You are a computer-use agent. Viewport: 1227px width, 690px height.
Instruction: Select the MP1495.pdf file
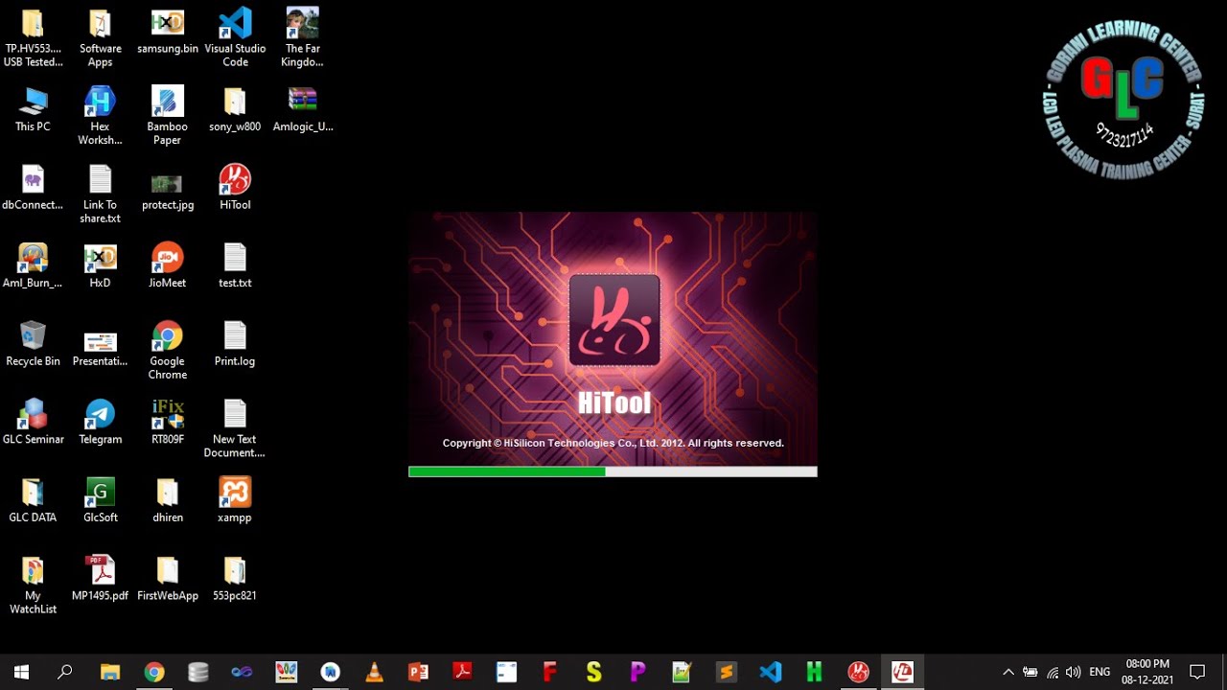tap(100, 578)
